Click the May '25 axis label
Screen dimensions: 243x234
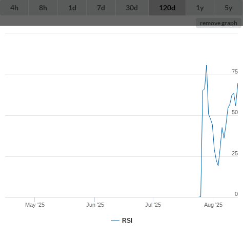[x=35, y=205]
